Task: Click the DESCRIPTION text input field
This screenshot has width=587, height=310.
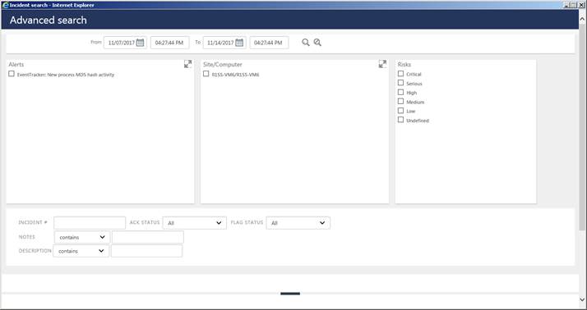Action: click(x=146, y=251)
